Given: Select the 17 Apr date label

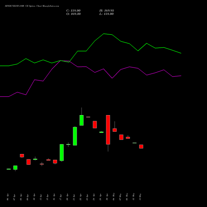Looking at the screenshot, I should click(60, 197).
